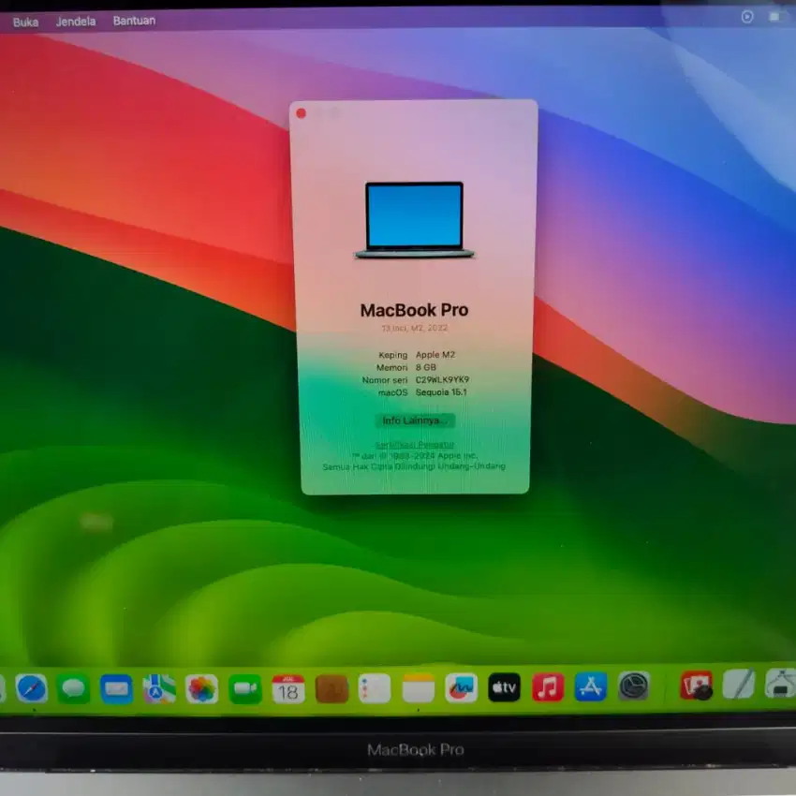796x796 pixels.
Task: Open the brown Contacts icon in the Dock
Action: tap(332, 688)
